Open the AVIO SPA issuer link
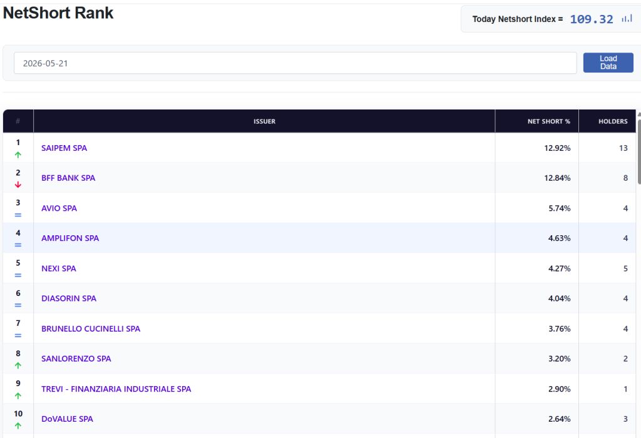Screen dimensions: 641x438 (x=59, y=208)
